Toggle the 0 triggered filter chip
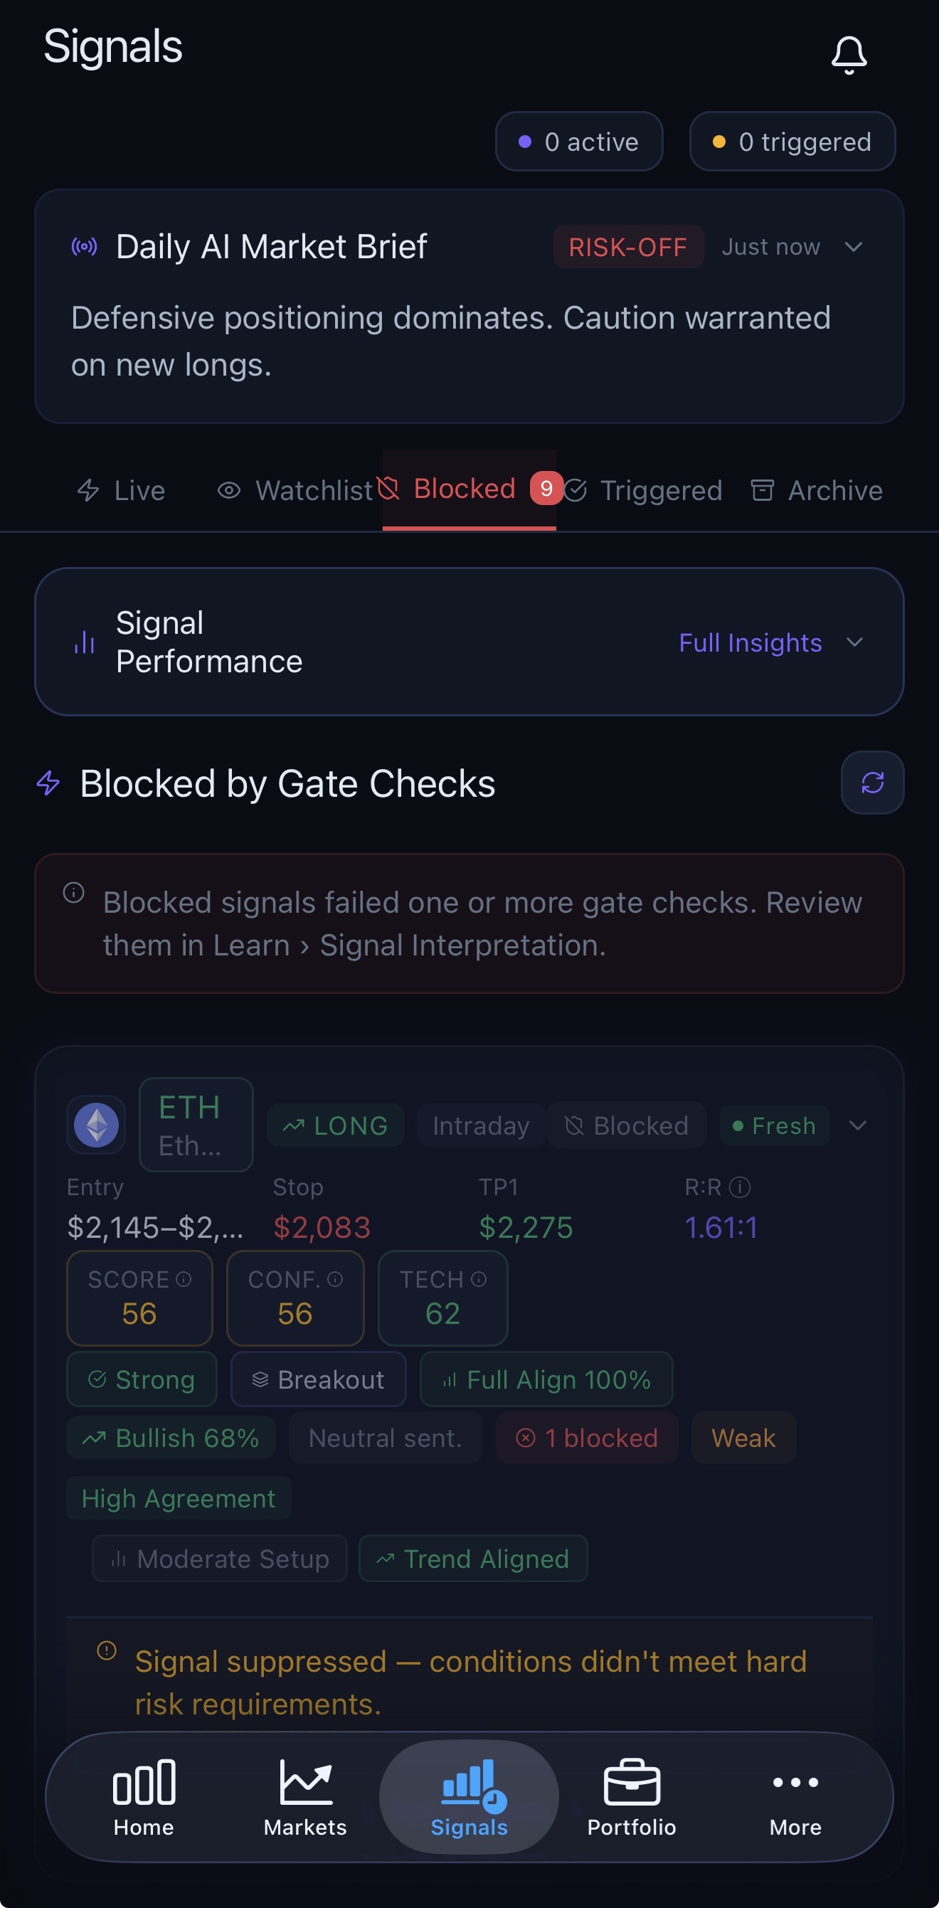The image size is (939, 1908). click(x=792, y=142)
